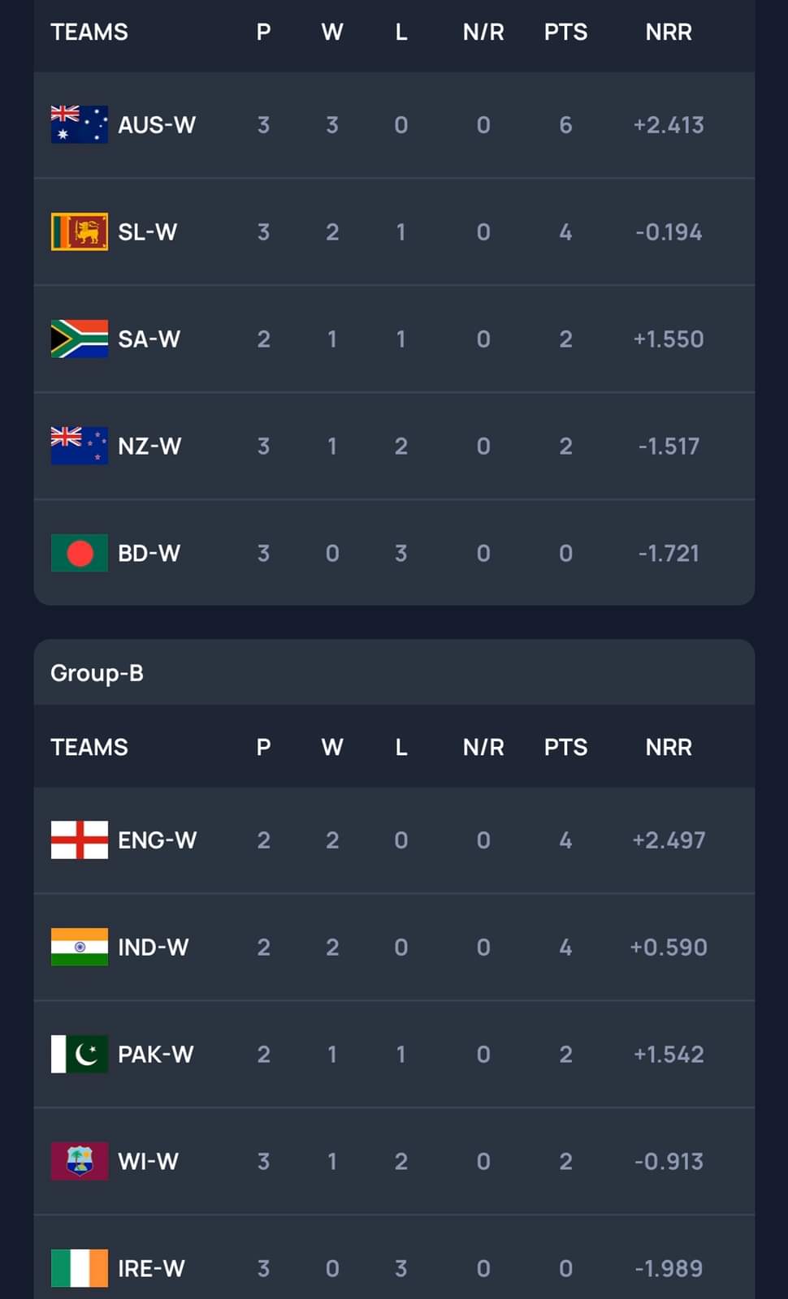The image size is (788, 1299).
Task: Select the South Africa flag icon
Action: [x=79, y=339]
